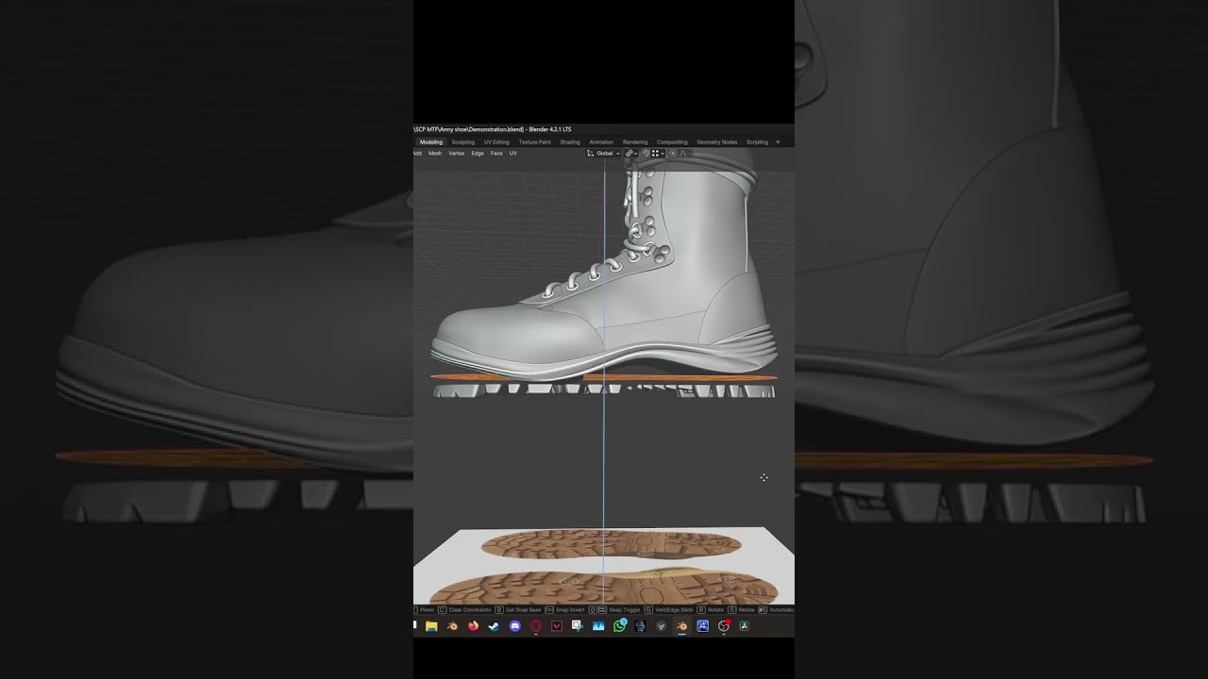Open the snapping options dropdown
The image size is (1208, 679).
point(658,153)
